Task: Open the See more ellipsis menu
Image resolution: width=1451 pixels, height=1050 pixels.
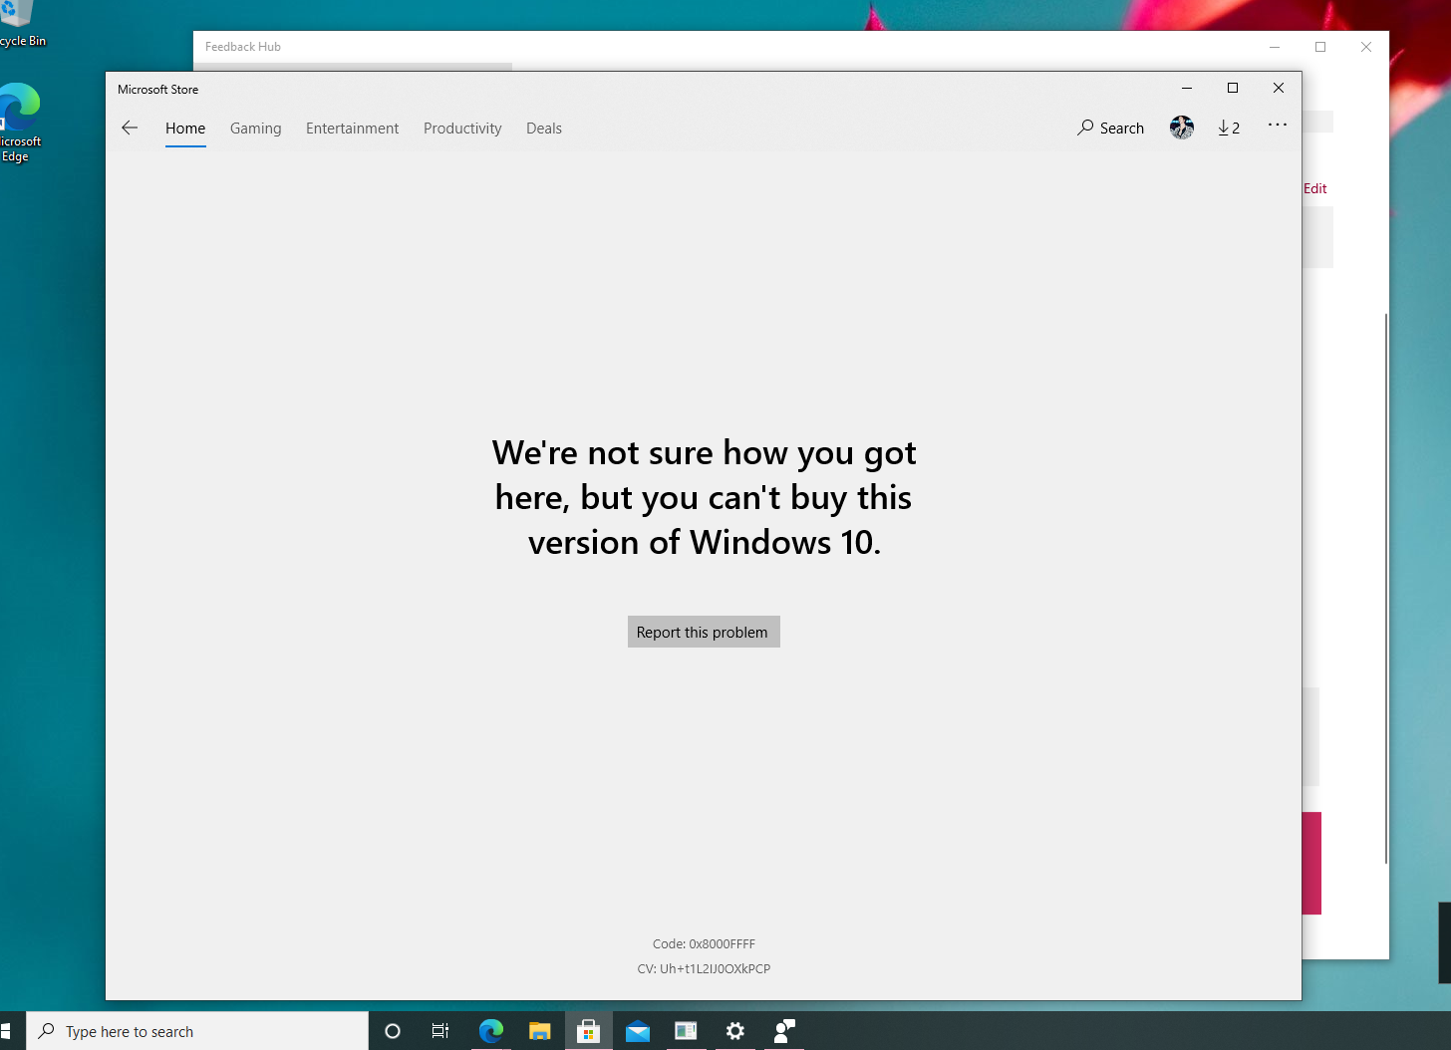Action: (1278, 126)
